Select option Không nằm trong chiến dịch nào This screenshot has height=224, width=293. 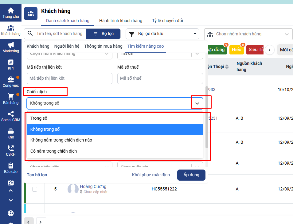(61, 140)
